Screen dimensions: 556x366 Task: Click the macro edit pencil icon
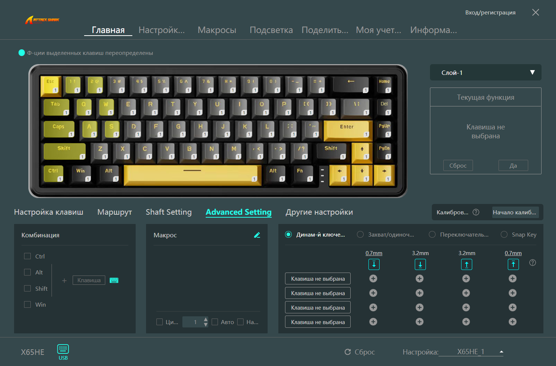tap(257, 235)
